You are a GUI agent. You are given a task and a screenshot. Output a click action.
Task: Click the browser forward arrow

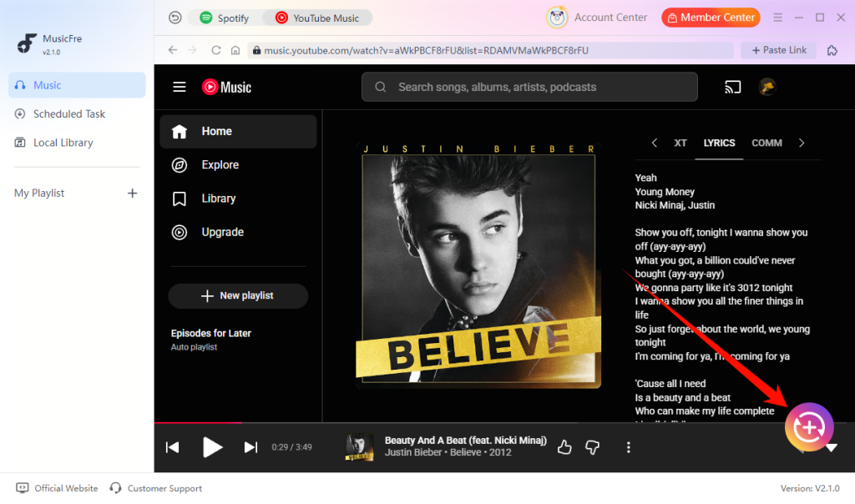point(193,50)
